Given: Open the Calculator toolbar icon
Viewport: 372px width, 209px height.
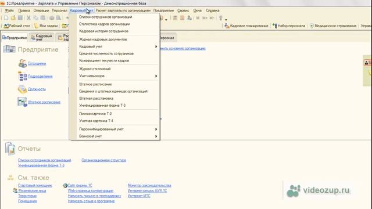Looking at the screenshot, I should 175,18.
